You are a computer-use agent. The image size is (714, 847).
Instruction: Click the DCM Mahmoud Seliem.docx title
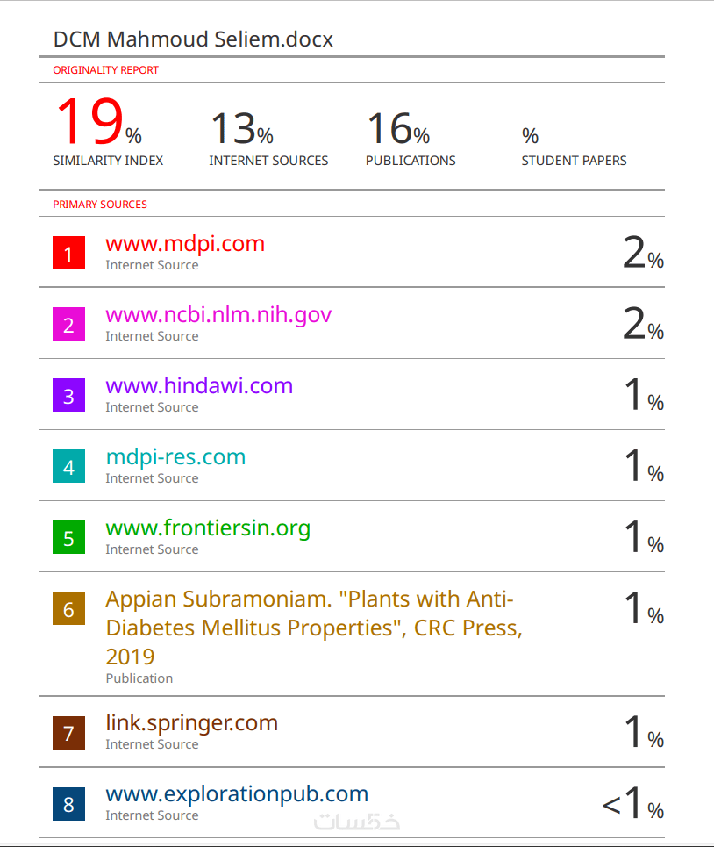point(193,39)
